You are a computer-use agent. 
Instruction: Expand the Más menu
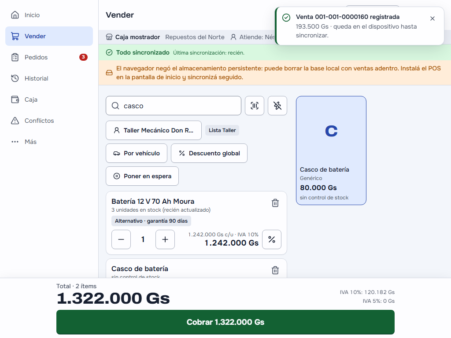(49, 142)
